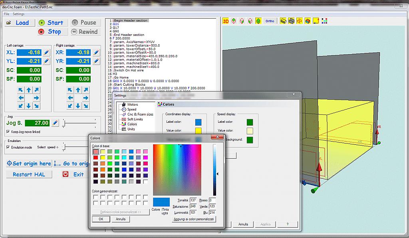Click Aggiungi ai colori personalizzati button
The height and width of the screenshot is (238, 409).
click(x=194, y=219)
